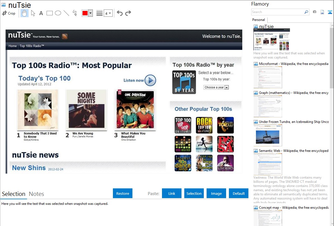Open the red BXSA tile

tap(226, 144)
